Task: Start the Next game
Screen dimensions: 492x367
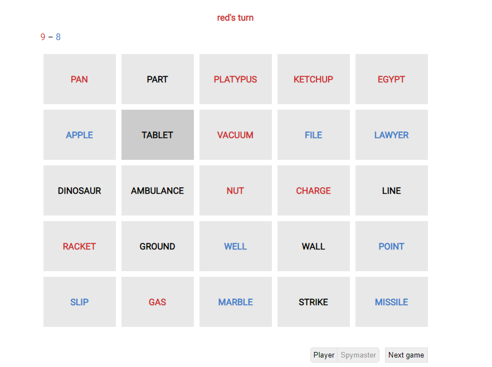Action: click(x=406, y=355)
